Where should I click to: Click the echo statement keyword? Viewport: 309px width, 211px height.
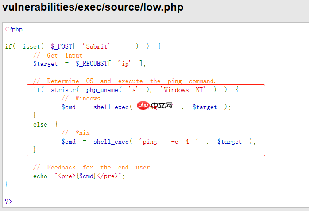point(40,176)
